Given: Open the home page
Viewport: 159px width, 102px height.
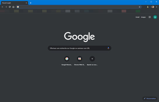Looking at the screenshot, I should [14, 7].
